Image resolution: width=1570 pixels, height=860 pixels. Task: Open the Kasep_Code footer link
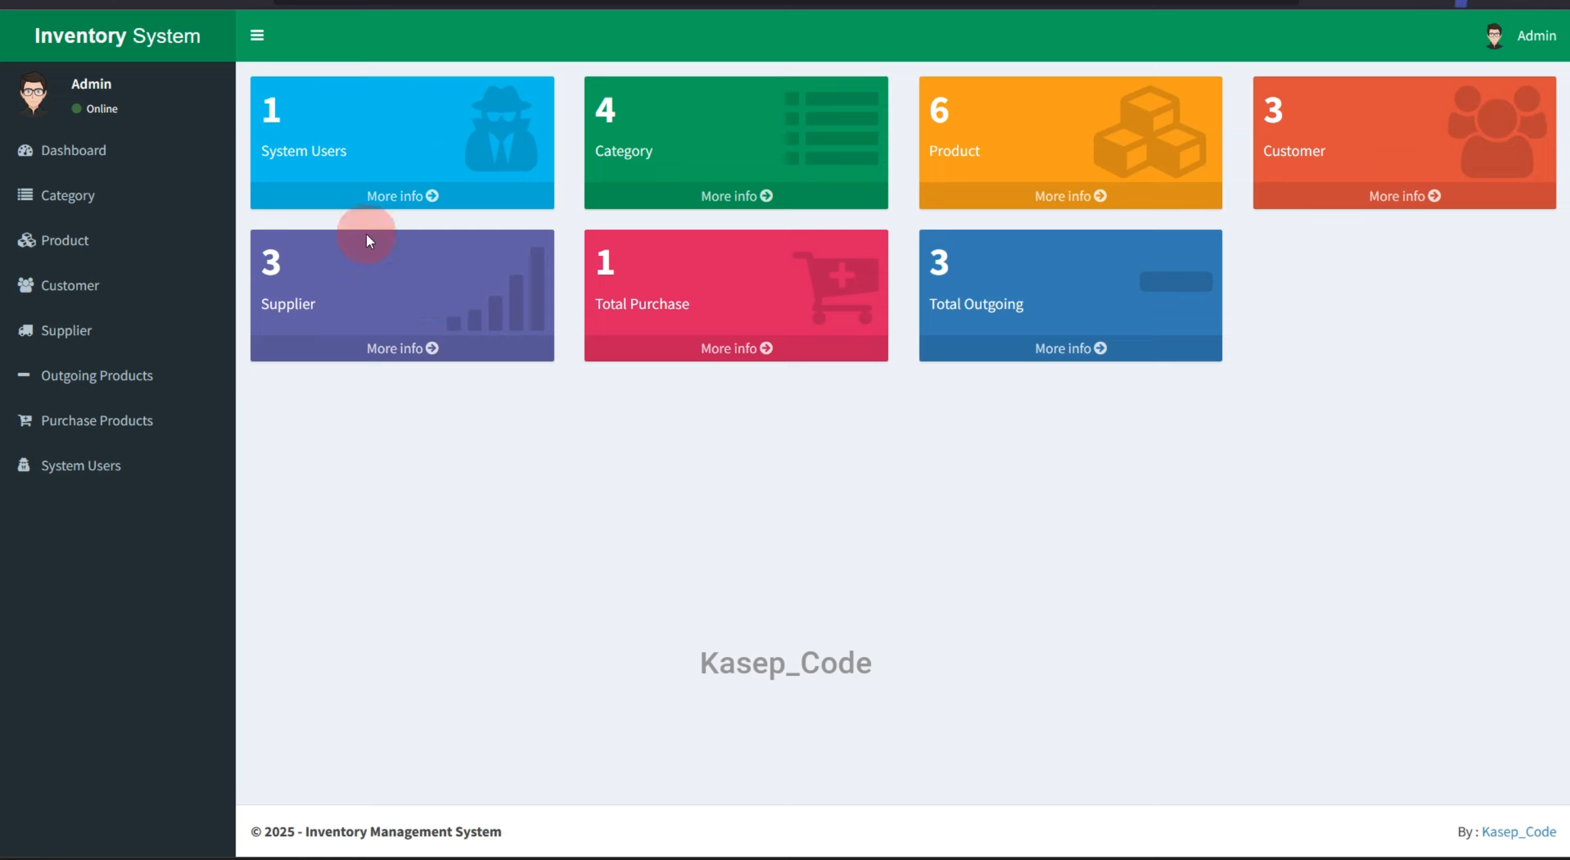click(1518, 831)
